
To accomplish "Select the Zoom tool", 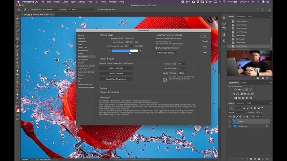I will click(17, 98).
